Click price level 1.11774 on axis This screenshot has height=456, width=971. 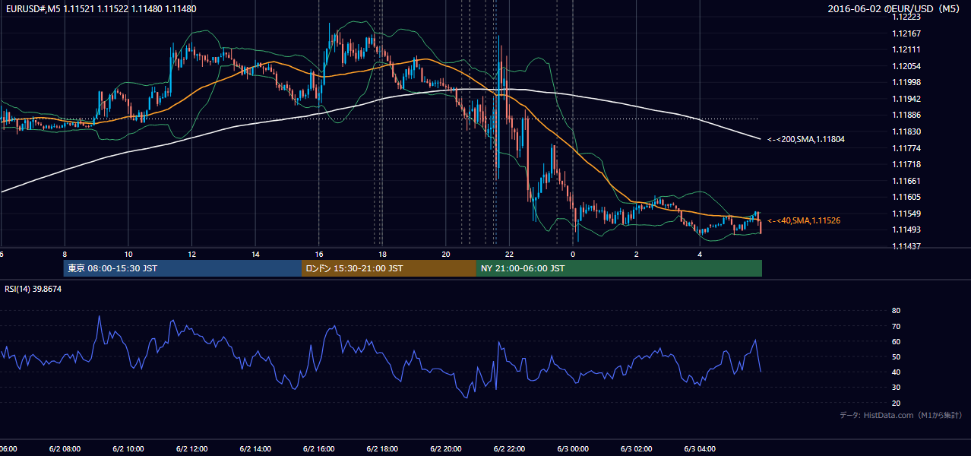click(x=907, y=148)
